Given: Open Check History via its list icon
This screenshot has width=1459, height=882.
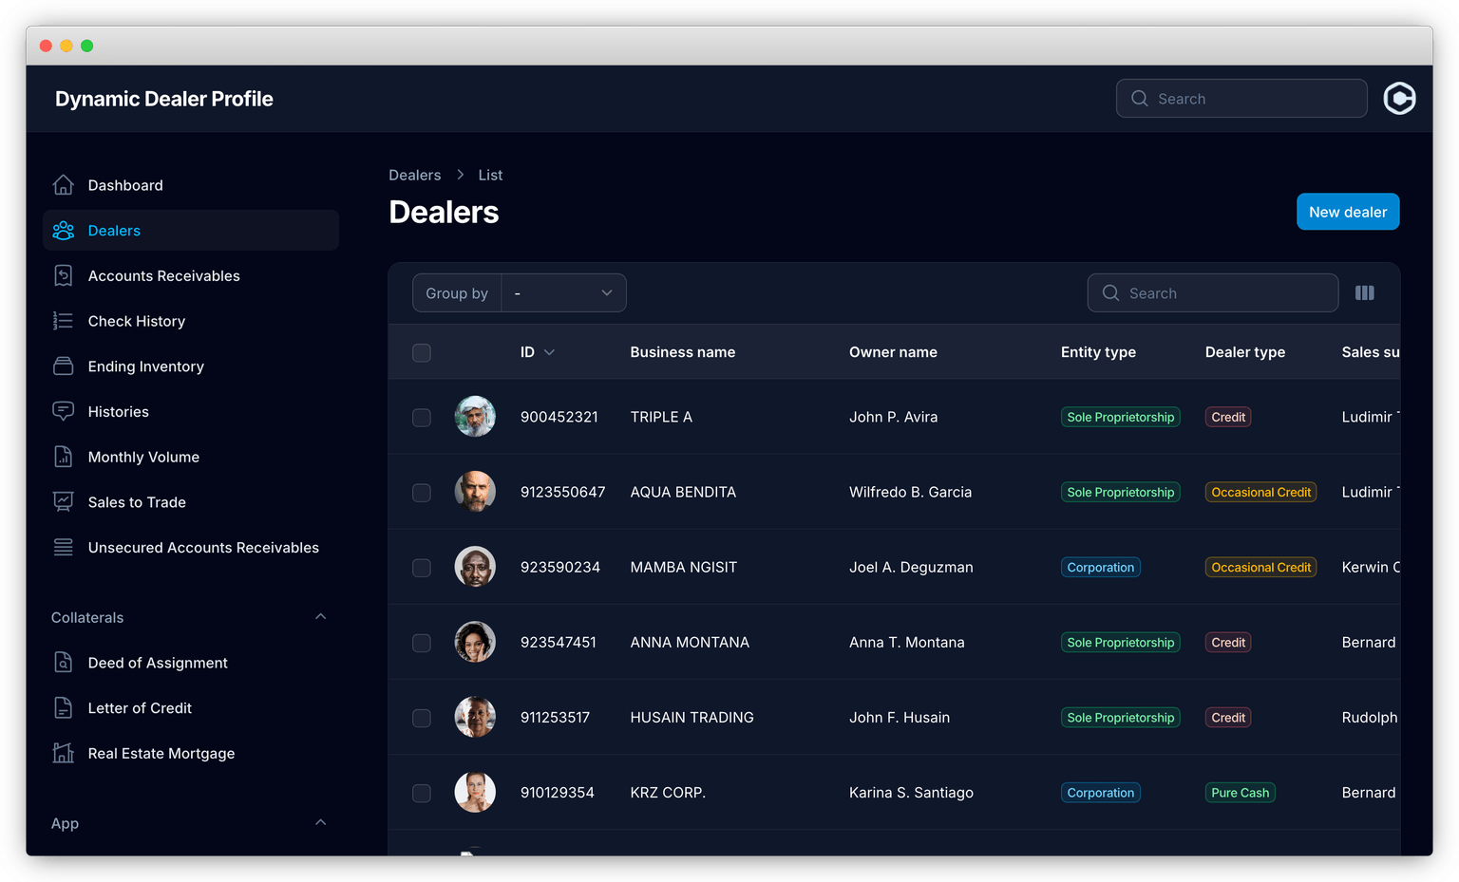Looking at the screenshot, I should click(x=63, y=321).
